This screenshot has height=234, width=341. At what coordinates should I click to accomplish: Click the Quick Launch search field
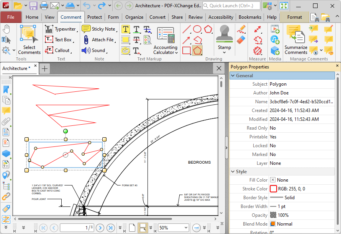231,6
